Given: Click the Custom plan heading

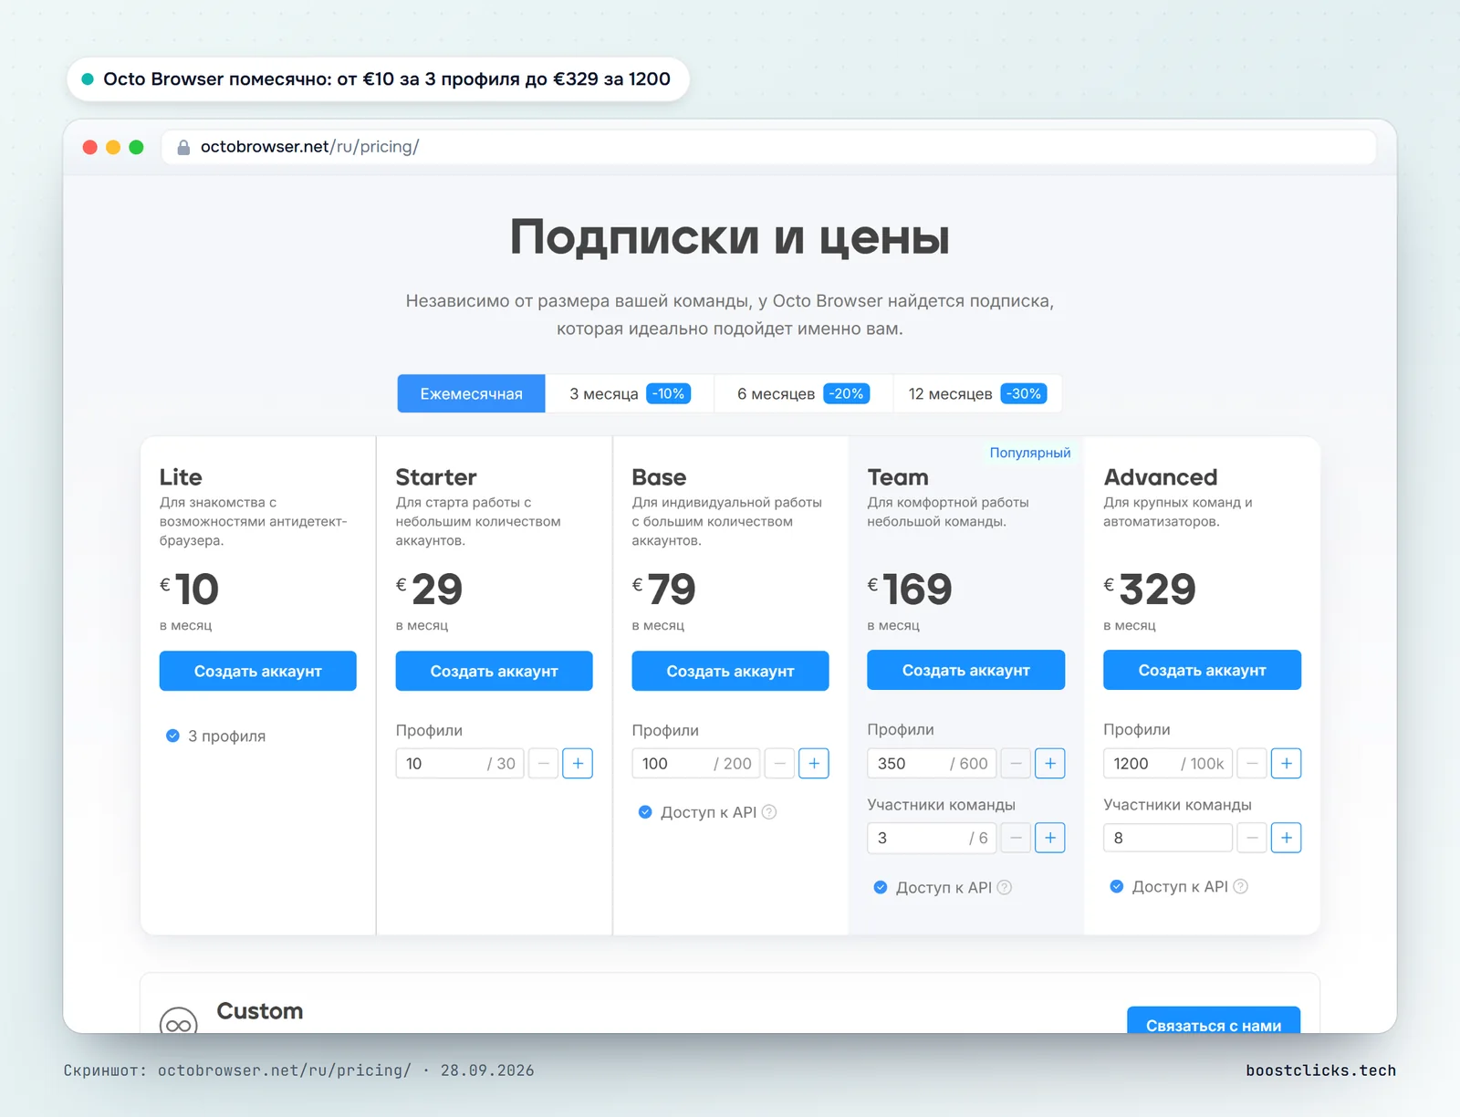Looking at the screenshot, I should 260,1011.
